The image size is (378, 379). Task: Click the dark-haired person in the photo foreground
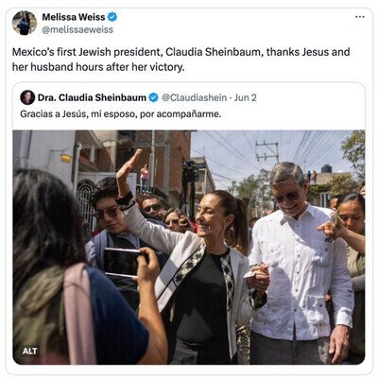76,271
